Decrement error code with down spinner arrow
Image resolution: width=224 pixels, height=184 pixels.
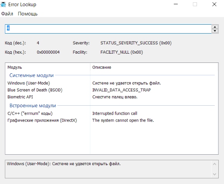click(x=215, y=31)
